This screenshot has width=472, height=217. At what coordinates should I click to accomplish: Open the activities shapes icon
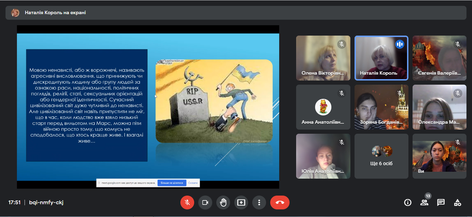pyautogui.click(x=457, y=202)
